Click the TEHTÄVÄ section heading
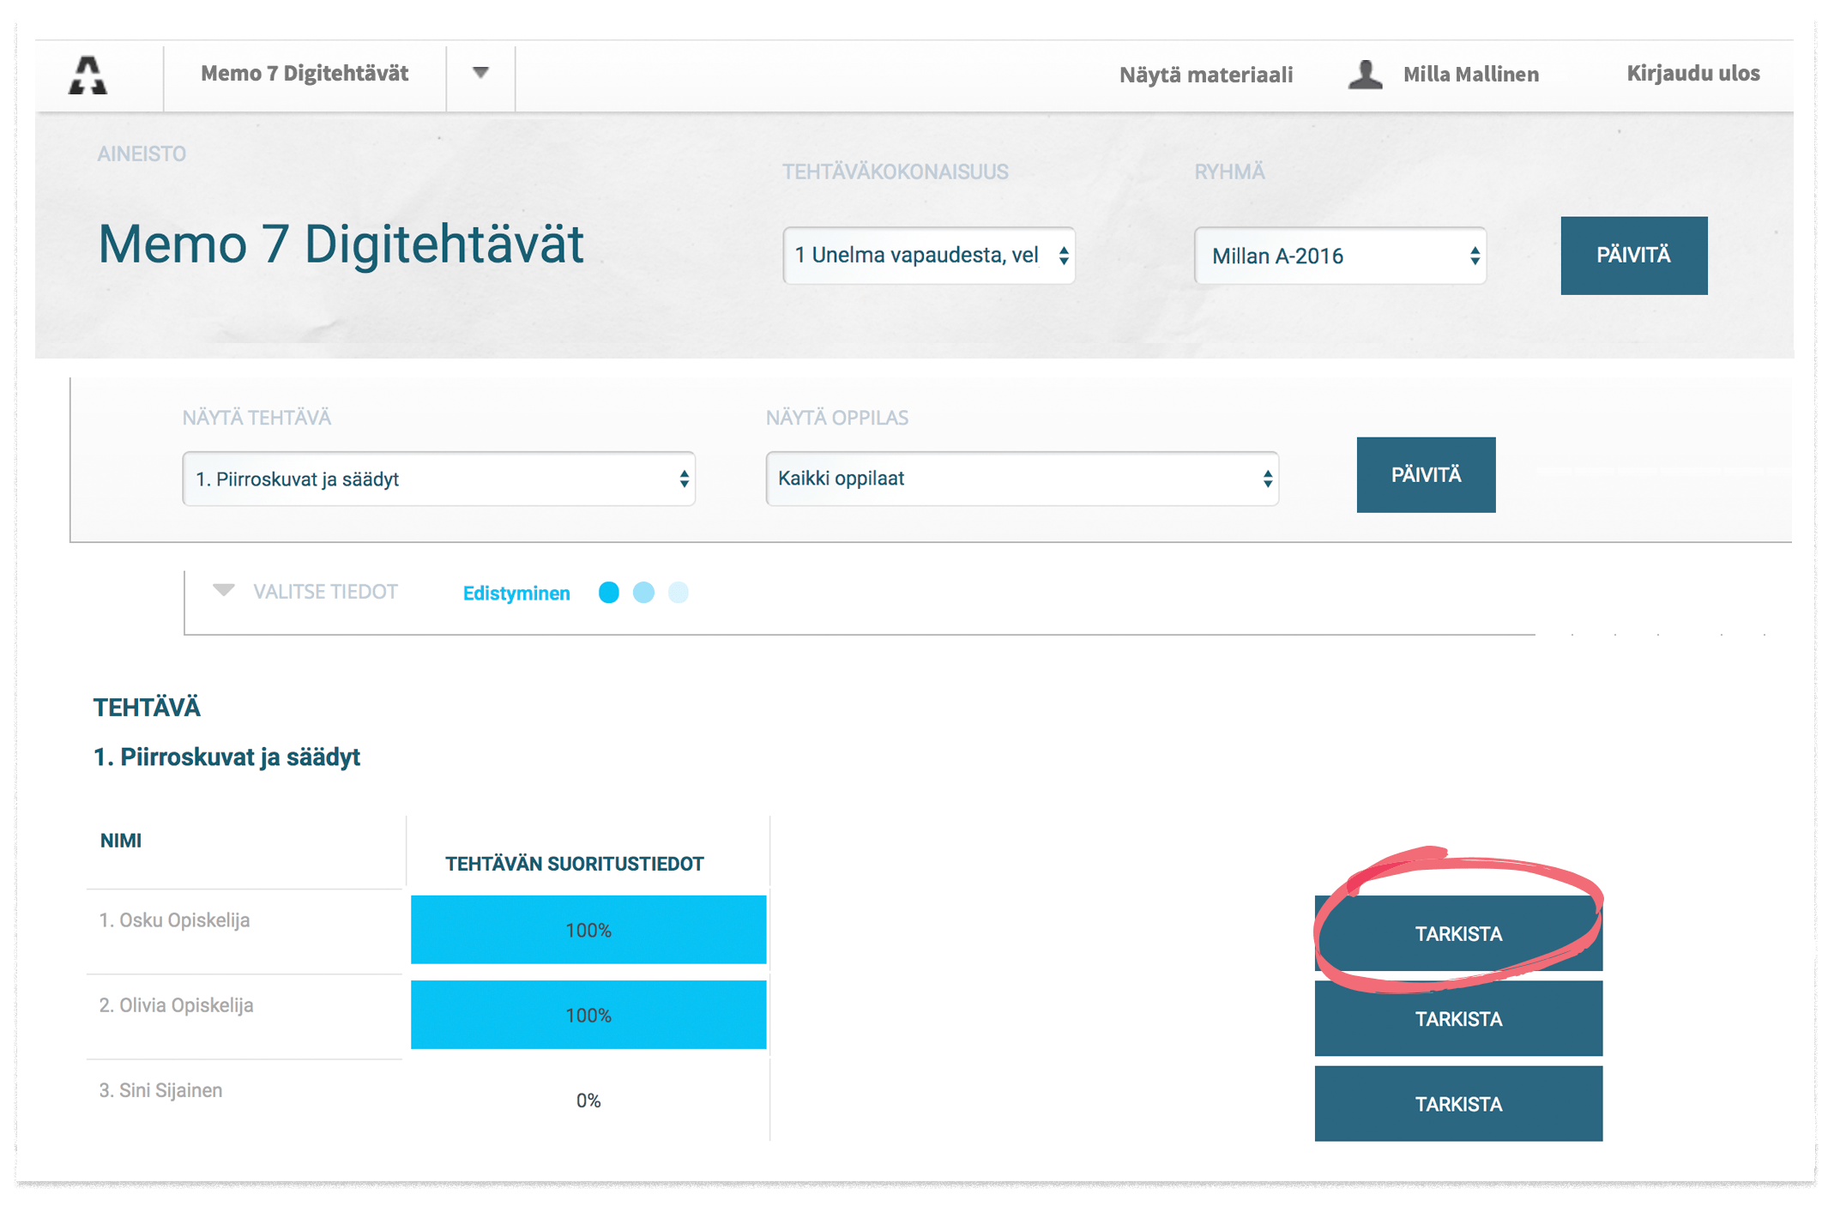Viewport: 1834px width, 1206px height. pos(147,708)
